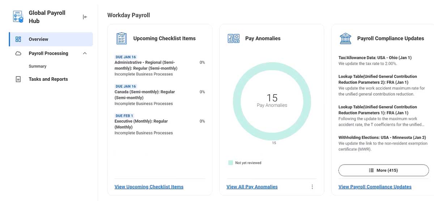Open the Summary submenu item
Viewport: 434px width, 201px height.
38,66
